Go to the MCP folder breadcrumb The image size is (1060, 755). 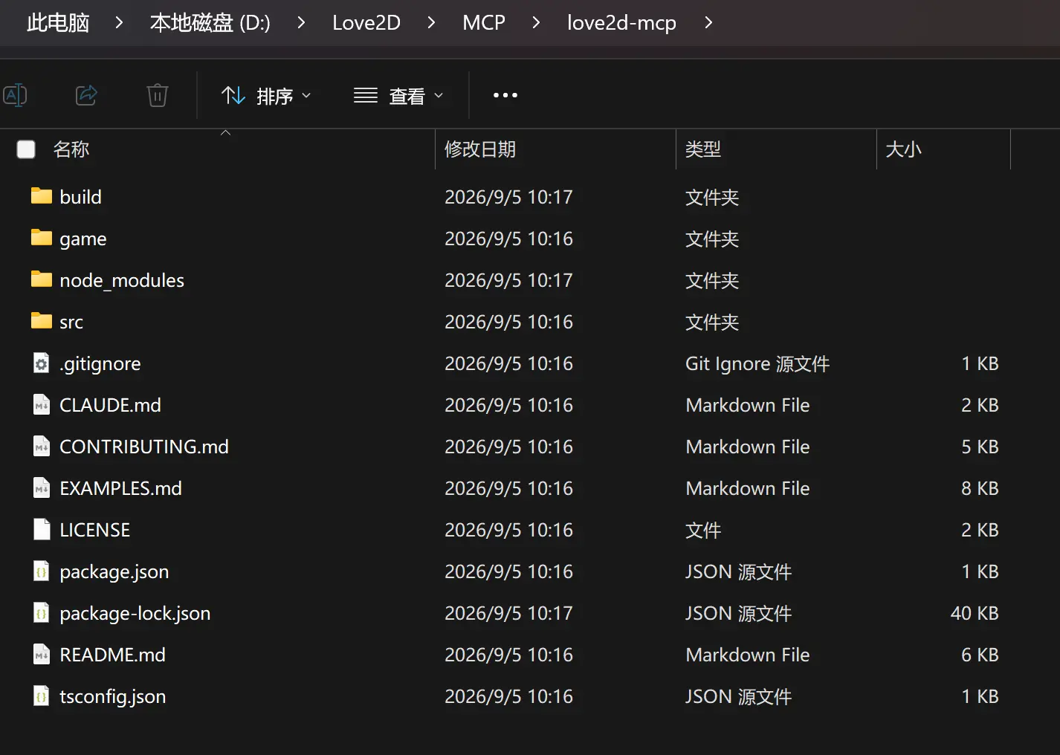click(484, 23)
